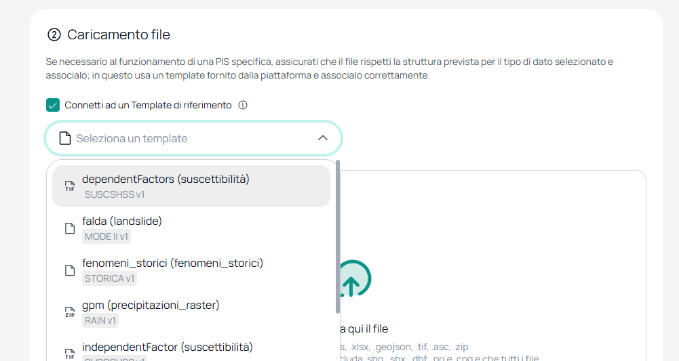The height and width of the screenshot is (361, 679).
Task: Click the Seleziona un template input field
Action: [193, 138]
